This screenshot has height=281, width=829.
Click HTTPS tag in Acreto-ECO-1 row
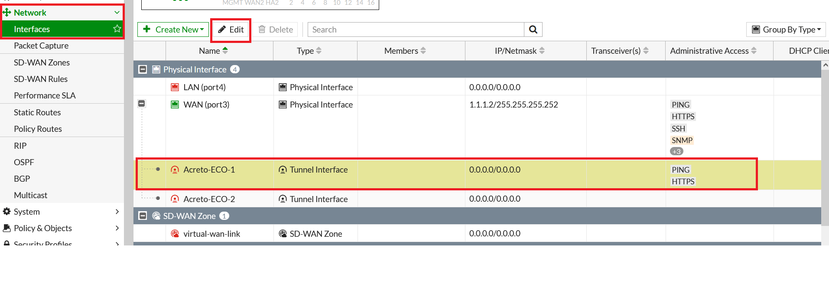[x=683, y=181]
